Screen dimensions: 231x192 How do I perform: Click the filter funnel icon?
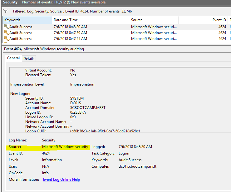(x=6, y=11)
